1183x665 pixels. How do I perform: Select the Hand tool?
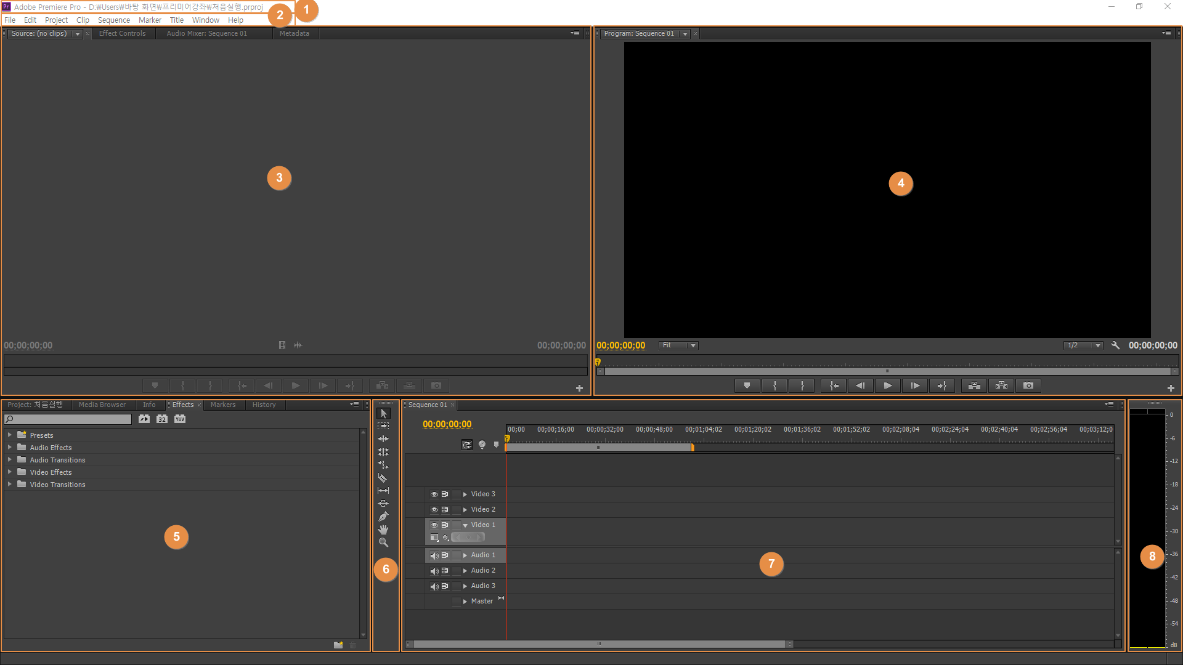click(383, 530)
